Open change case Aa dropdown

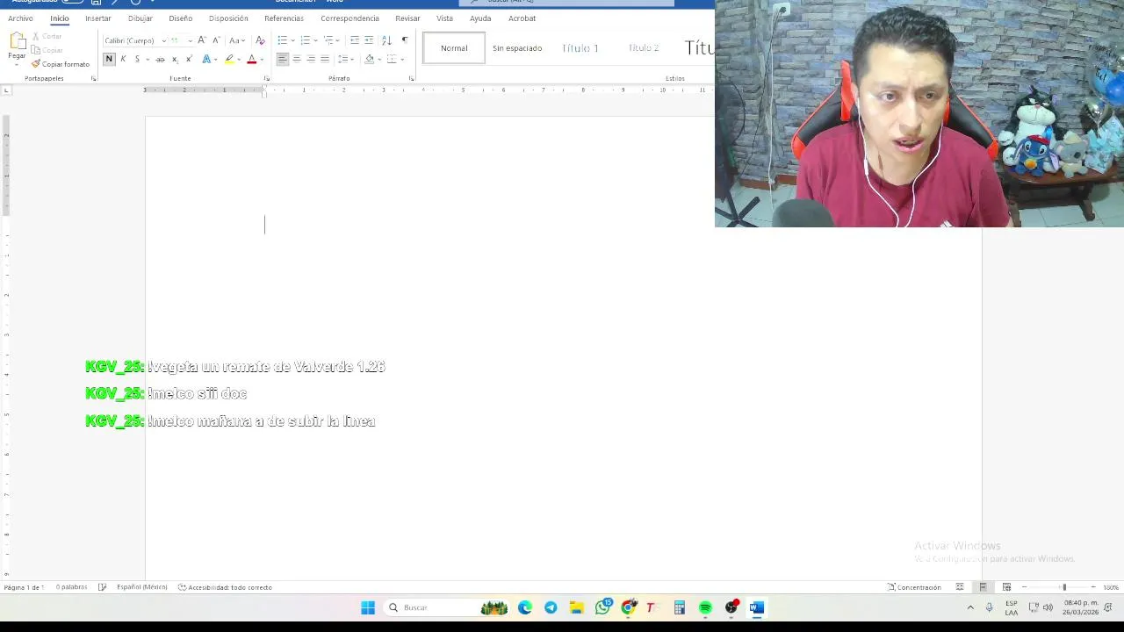(x=237, y=40)
